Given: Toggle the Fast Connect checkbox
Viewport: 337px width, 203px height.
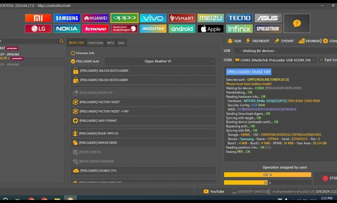Looking at the screenshot, I should (321, 60).
